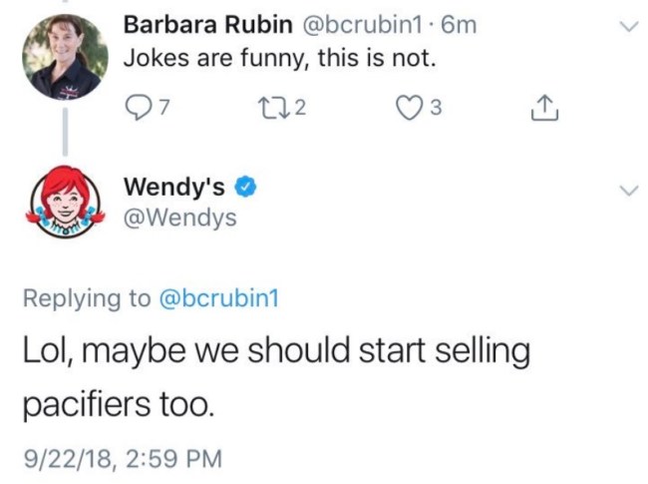The height and width of the screenshot is (484, 648).
Task: Open the 6m timestamp on Barbara's tweet
Action: point(460,25)
